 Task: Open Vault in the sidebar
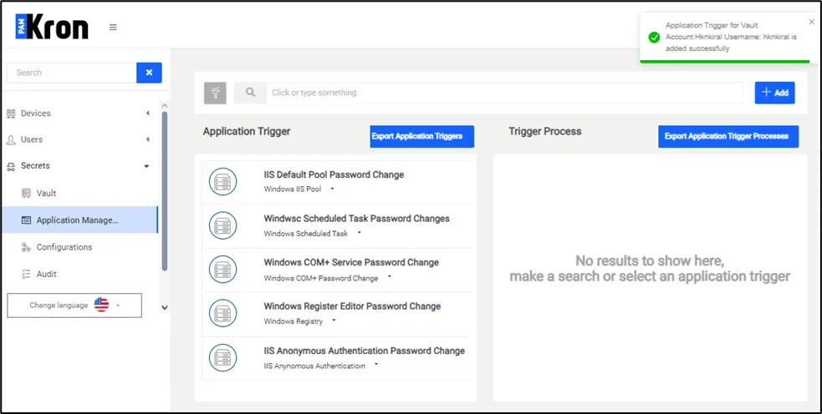tap(46, 193)
